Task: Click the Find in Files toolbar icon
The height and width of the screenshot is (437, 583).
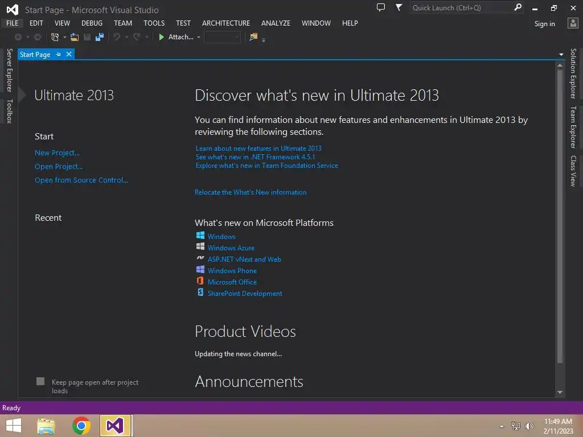Action: click(253, 37)
